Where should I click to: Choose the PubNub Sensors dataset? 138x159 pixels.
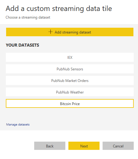click(x=70, y=69)
